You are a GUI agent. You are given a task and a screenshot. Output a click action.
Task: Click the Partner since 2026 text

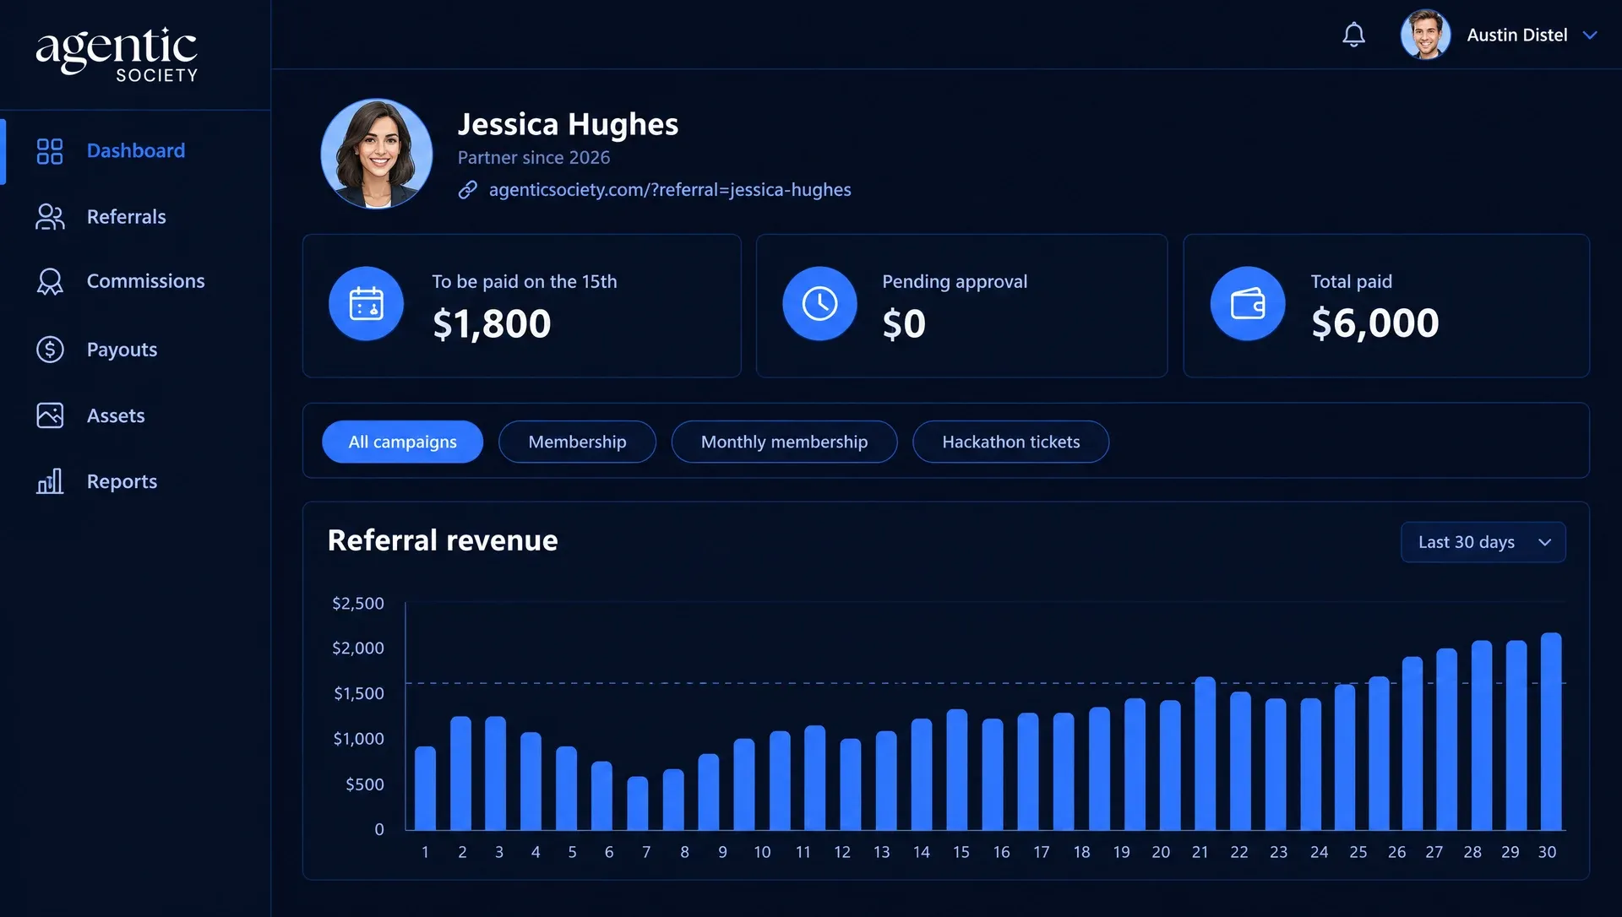tap(534, 158)
